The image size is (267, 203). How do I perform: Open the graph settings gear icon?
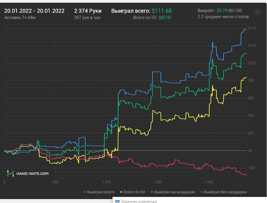click(257, 11)
